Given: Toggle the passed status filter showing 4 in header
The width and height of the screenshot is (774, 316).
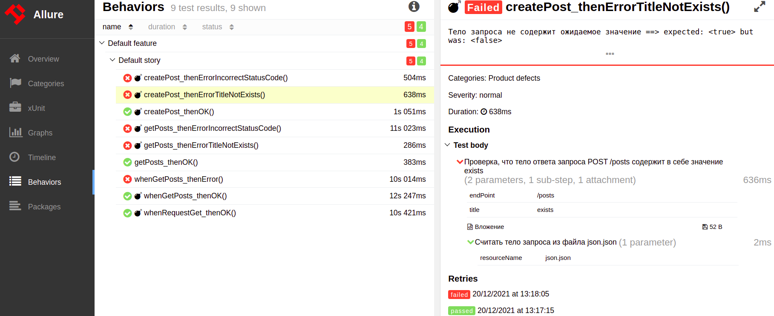Looking at the screenshot, I should click(421, 27).
